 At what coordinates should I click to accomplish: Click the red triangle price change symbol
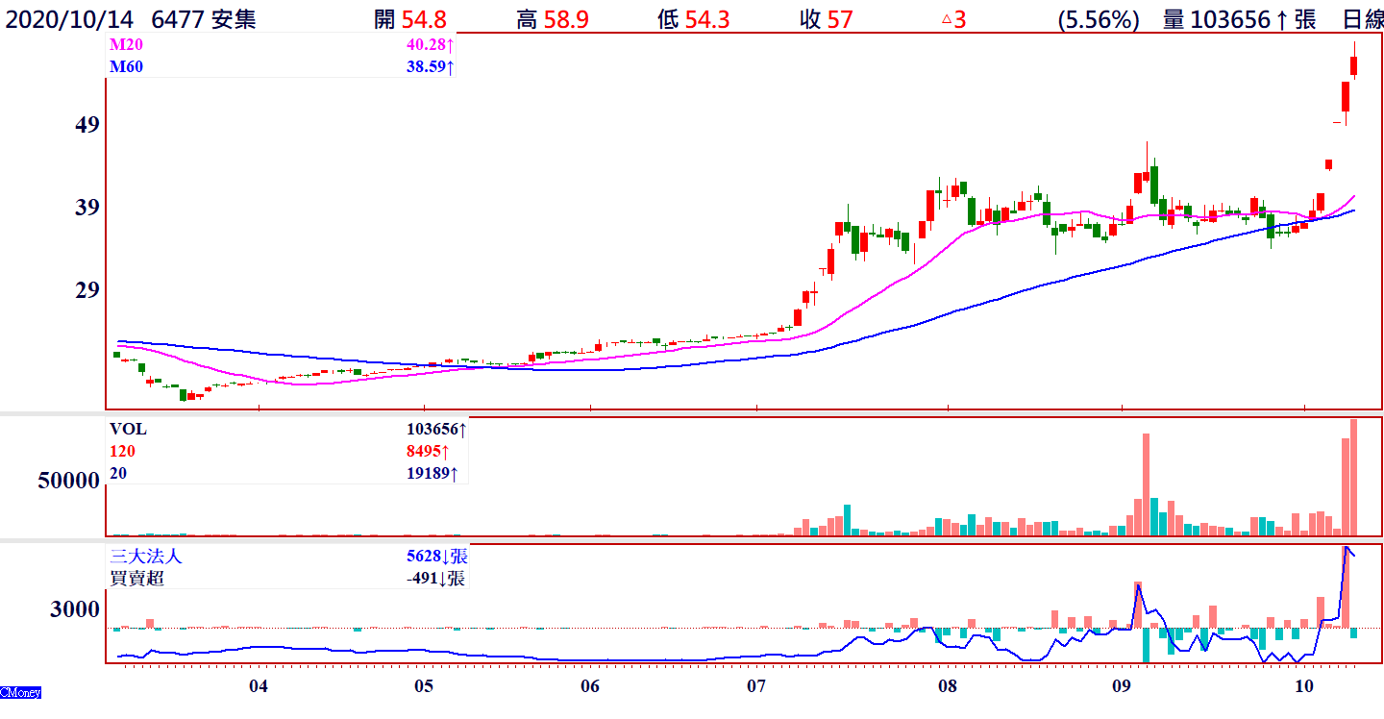[946, 18]
